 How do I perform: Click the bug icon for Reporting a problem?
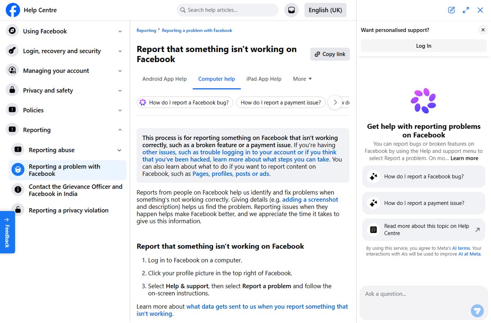(18, 170)
